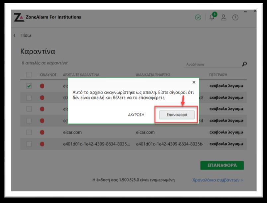Click the green ΕΠΑΝΑΦΟΡΑ button

point(222,165)
